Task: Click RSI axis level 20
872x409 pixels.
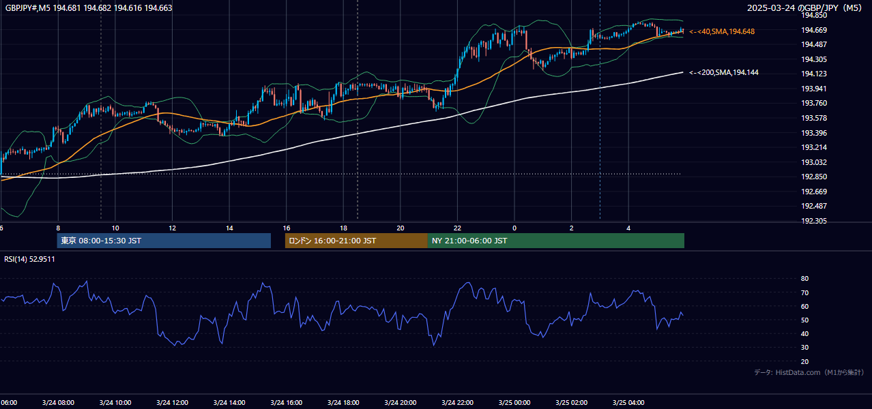Action: coord(805,361)
